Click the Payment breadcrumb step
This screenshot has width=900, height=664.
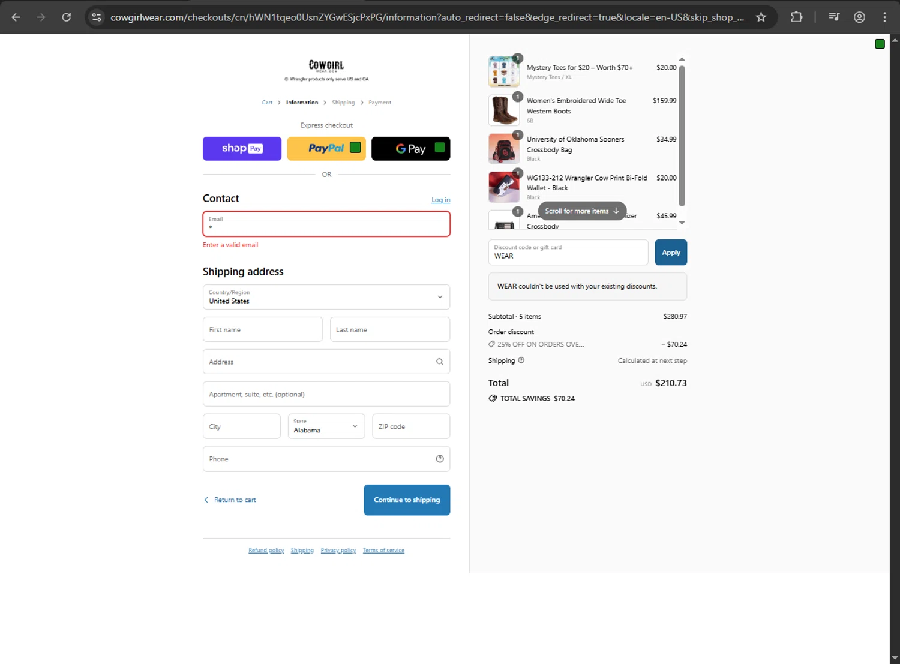(380, 103)
